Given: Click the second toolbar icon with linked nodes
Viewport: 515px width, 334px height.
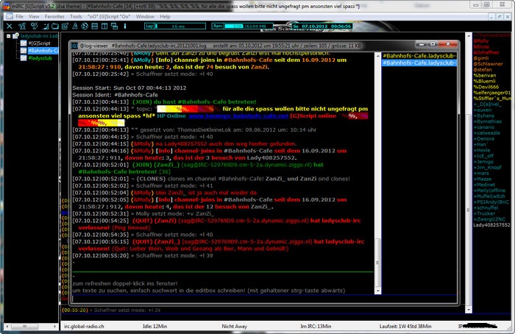Looking at the screenshot, I should tap(22, 26).
